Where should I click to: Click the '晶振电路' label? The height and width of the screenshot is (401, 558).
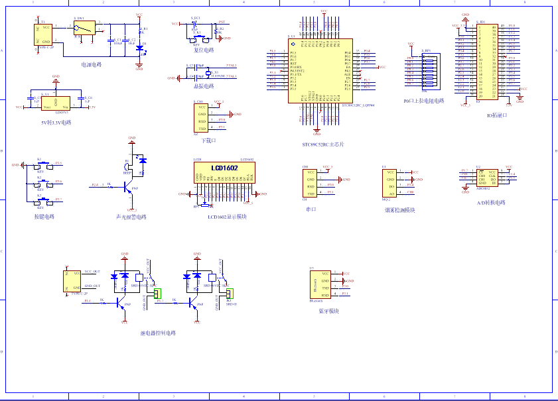(204, 86)
